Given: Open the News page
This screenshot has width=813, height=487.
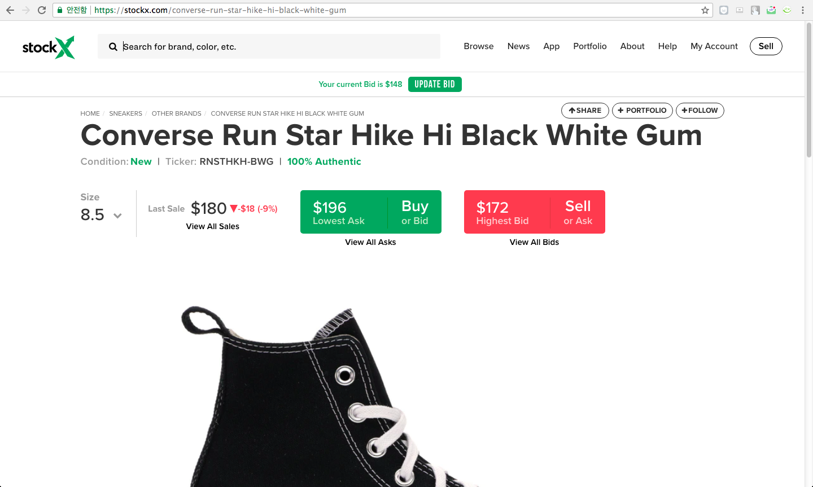Looking at the screenshot, I should (518, 46).
